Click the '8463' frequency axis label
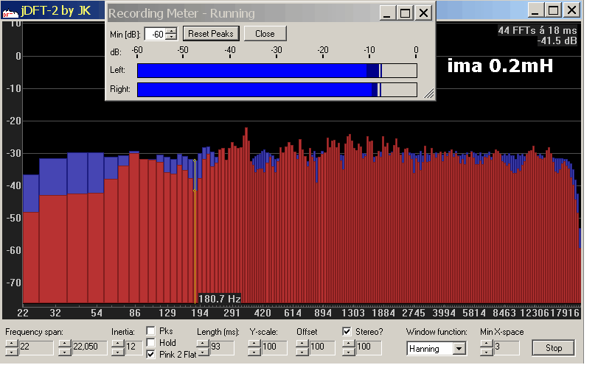Viewport: 598px width, 365px height. pyautogui.click(x=504, y=313)
